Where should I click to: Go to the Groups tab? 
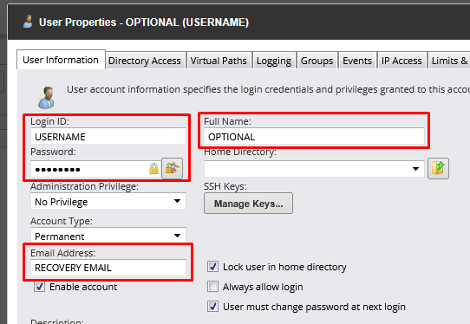(x=317, y=61)
